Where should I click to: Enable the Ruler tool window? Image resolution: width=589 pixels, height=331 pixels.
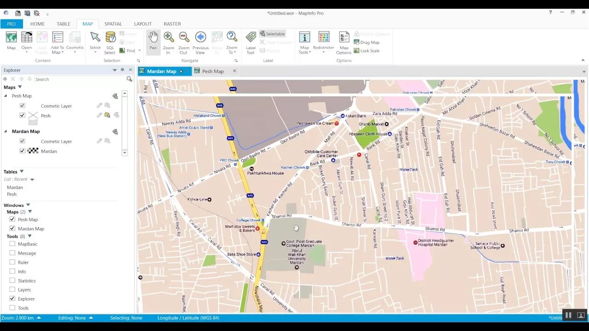(12, 262)
